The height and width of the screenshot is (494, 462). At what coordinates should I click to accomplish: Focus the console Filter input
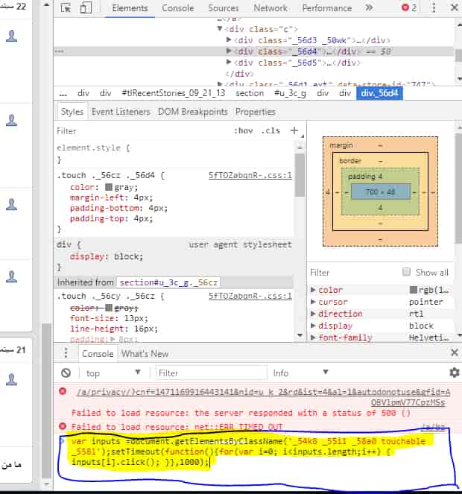(x=211, y=373)
